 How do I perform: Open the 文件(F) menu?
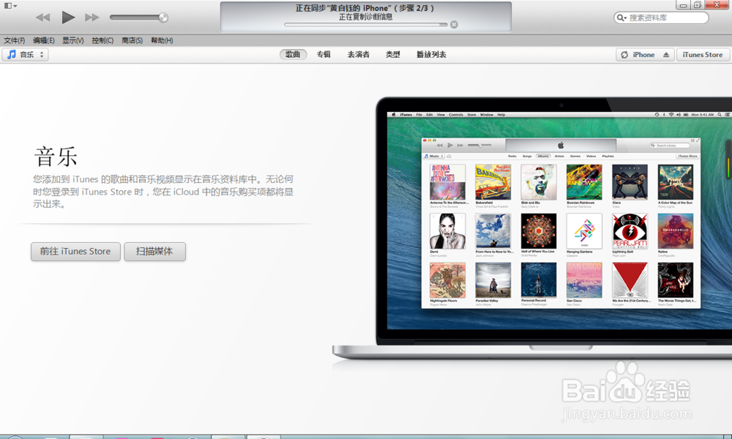(15, 40)
